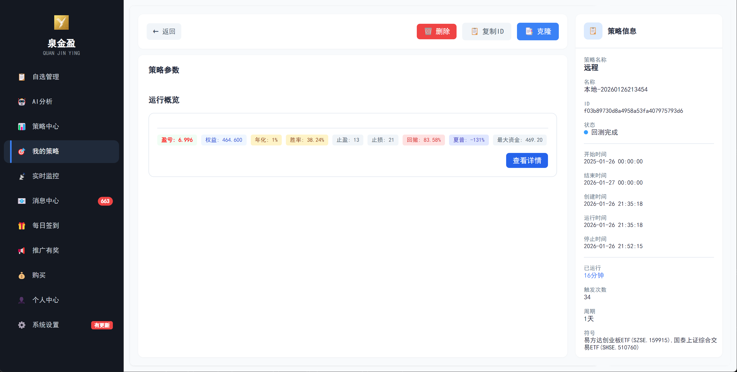This screenshot has width=737, height=372.
Task: Click the 复制ID button
Action: [487, 32]
